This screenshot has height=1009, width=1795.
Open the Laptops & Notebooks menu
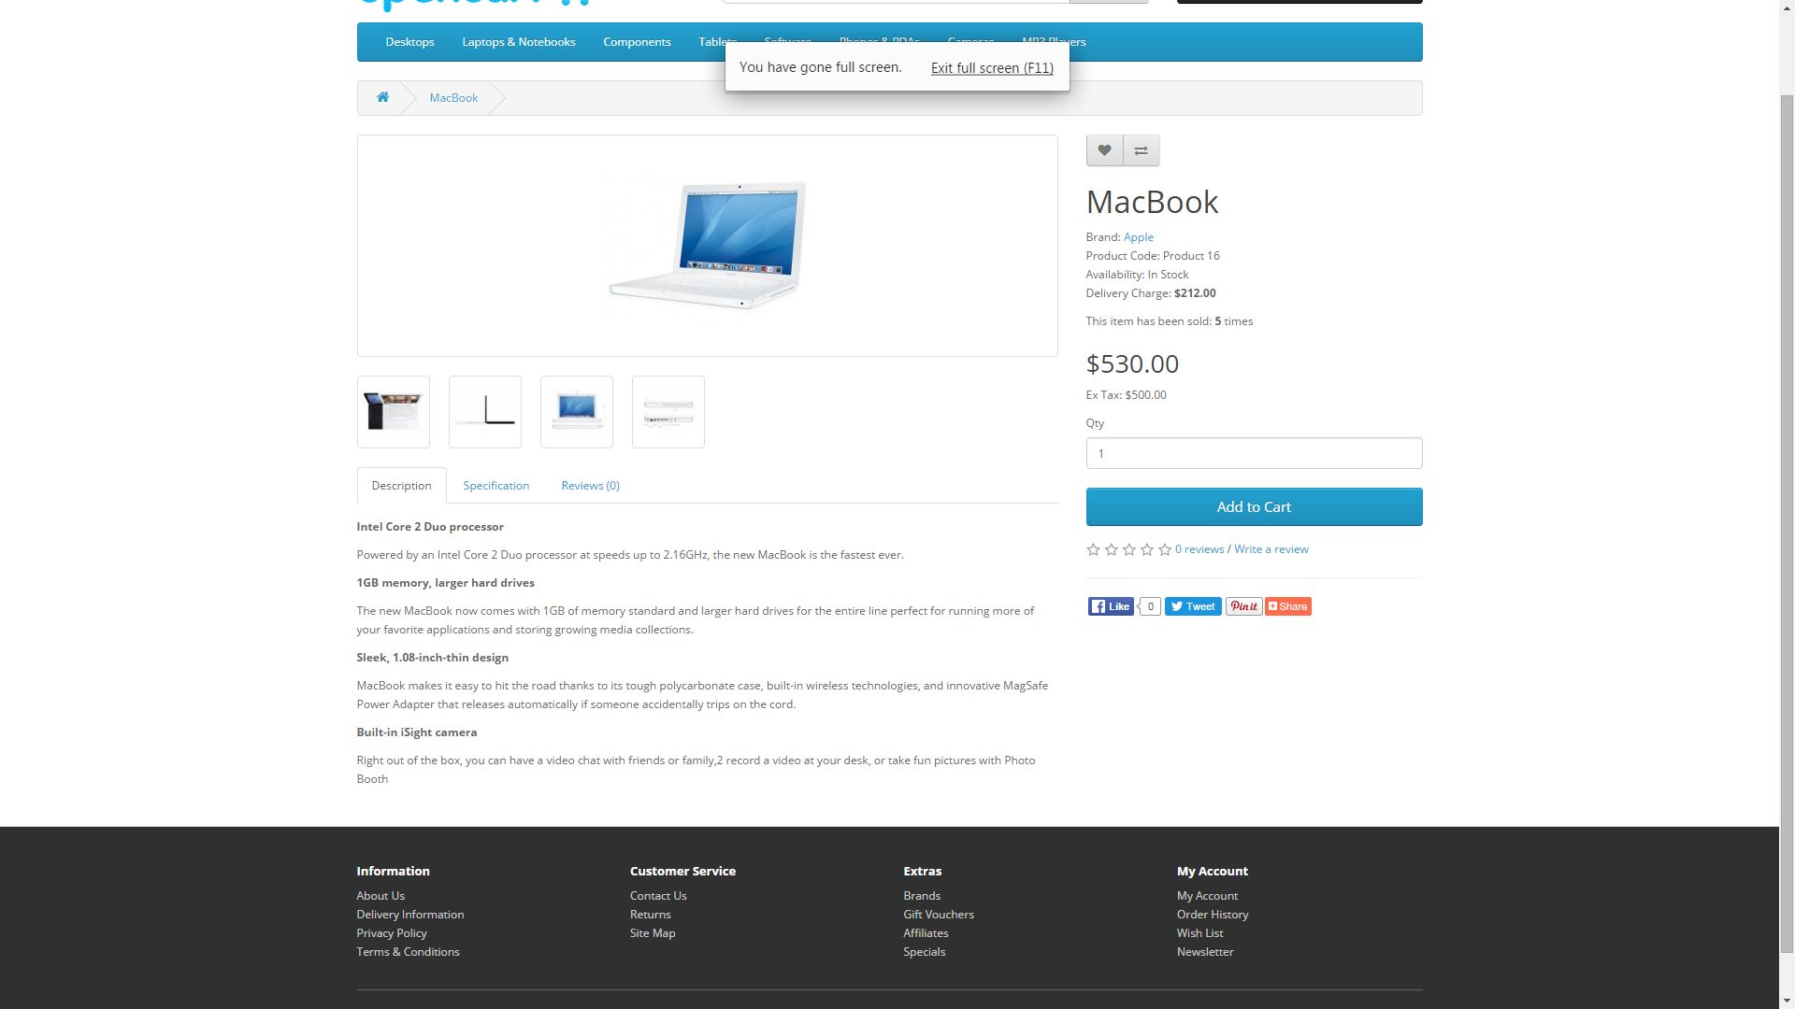pos(519,42)
